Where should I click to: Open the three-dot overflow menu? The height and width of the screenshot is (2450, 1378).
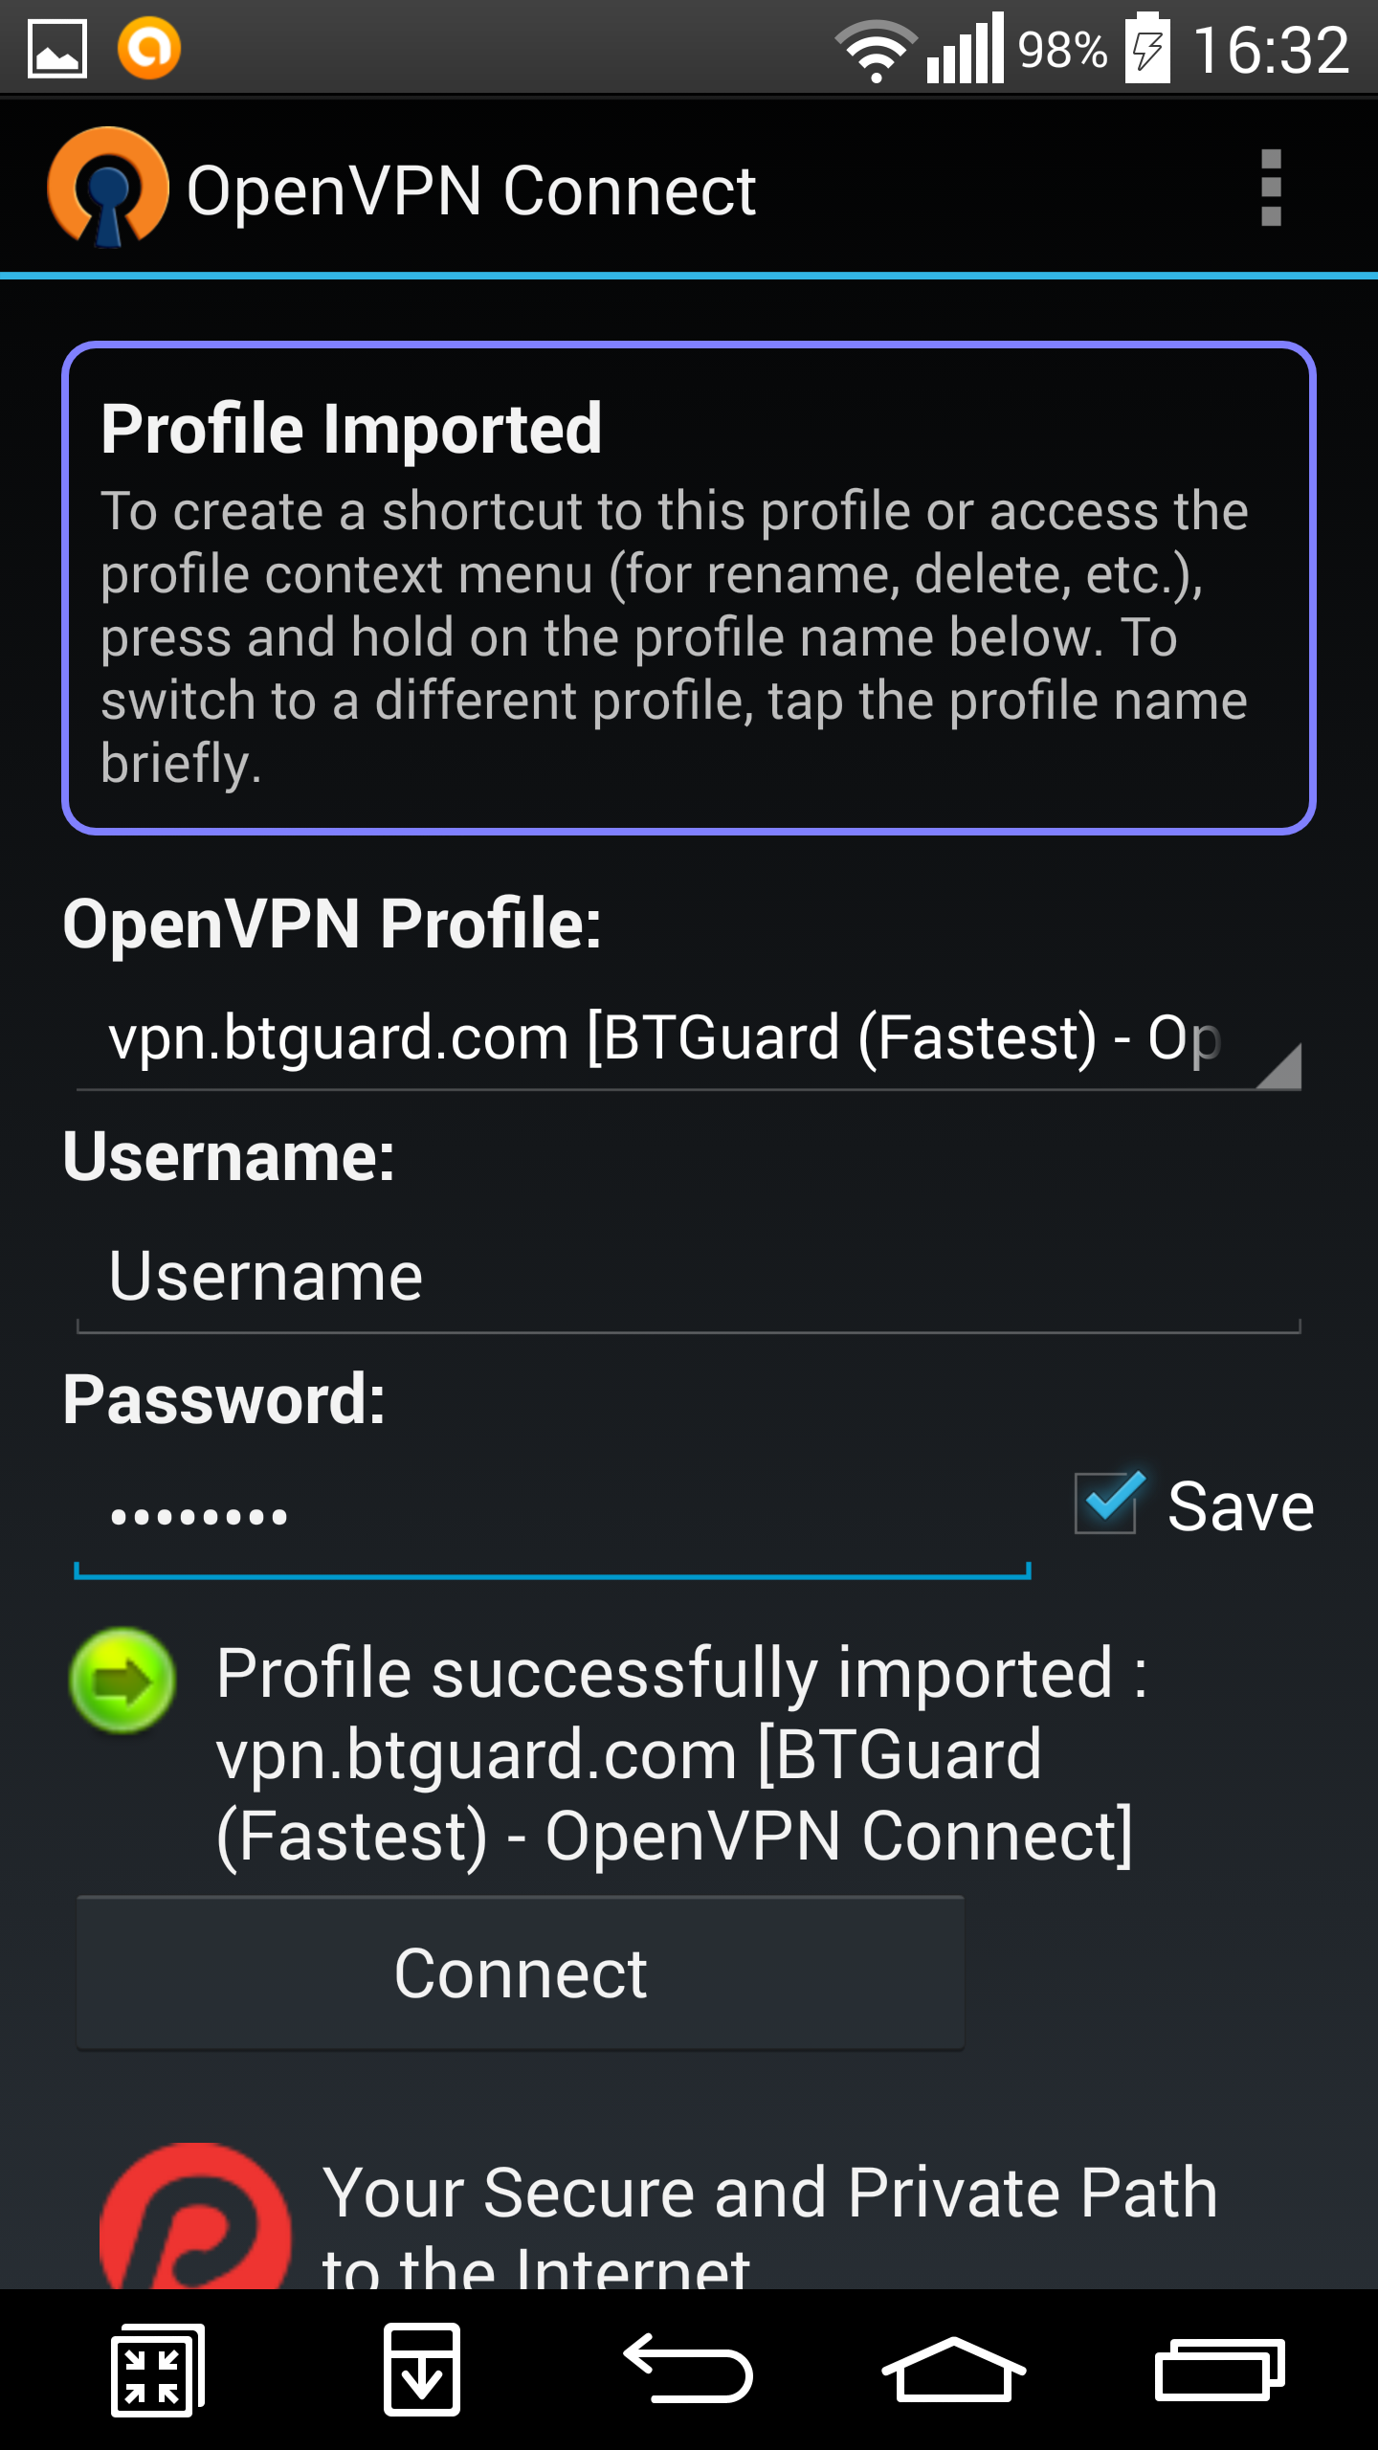(1270, 189)
